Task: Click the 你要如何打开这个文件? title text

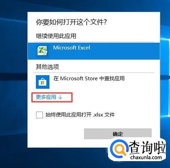Action: 72,22
